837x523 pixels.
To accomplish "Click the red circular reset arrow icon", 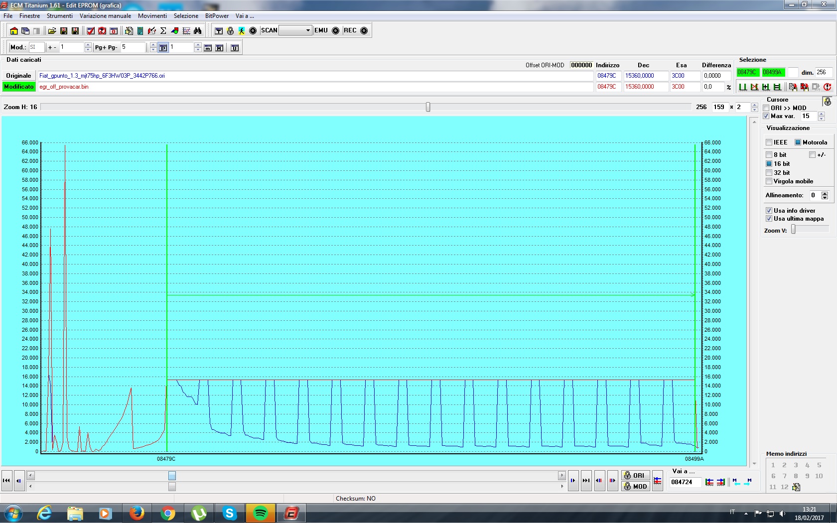I will tap(828, 87).
